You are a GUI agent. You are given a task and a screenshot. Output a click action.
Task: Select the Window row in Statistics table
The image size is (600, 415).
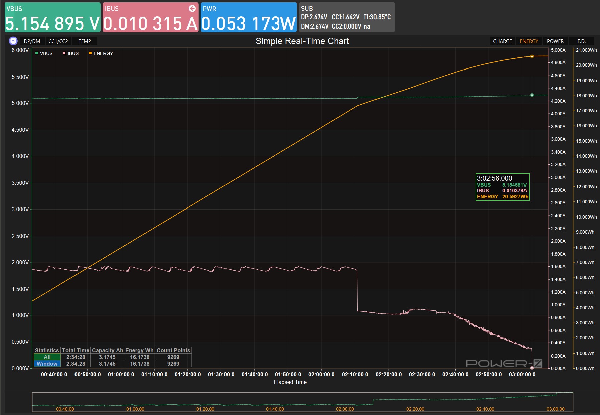(x=113, y=364)
